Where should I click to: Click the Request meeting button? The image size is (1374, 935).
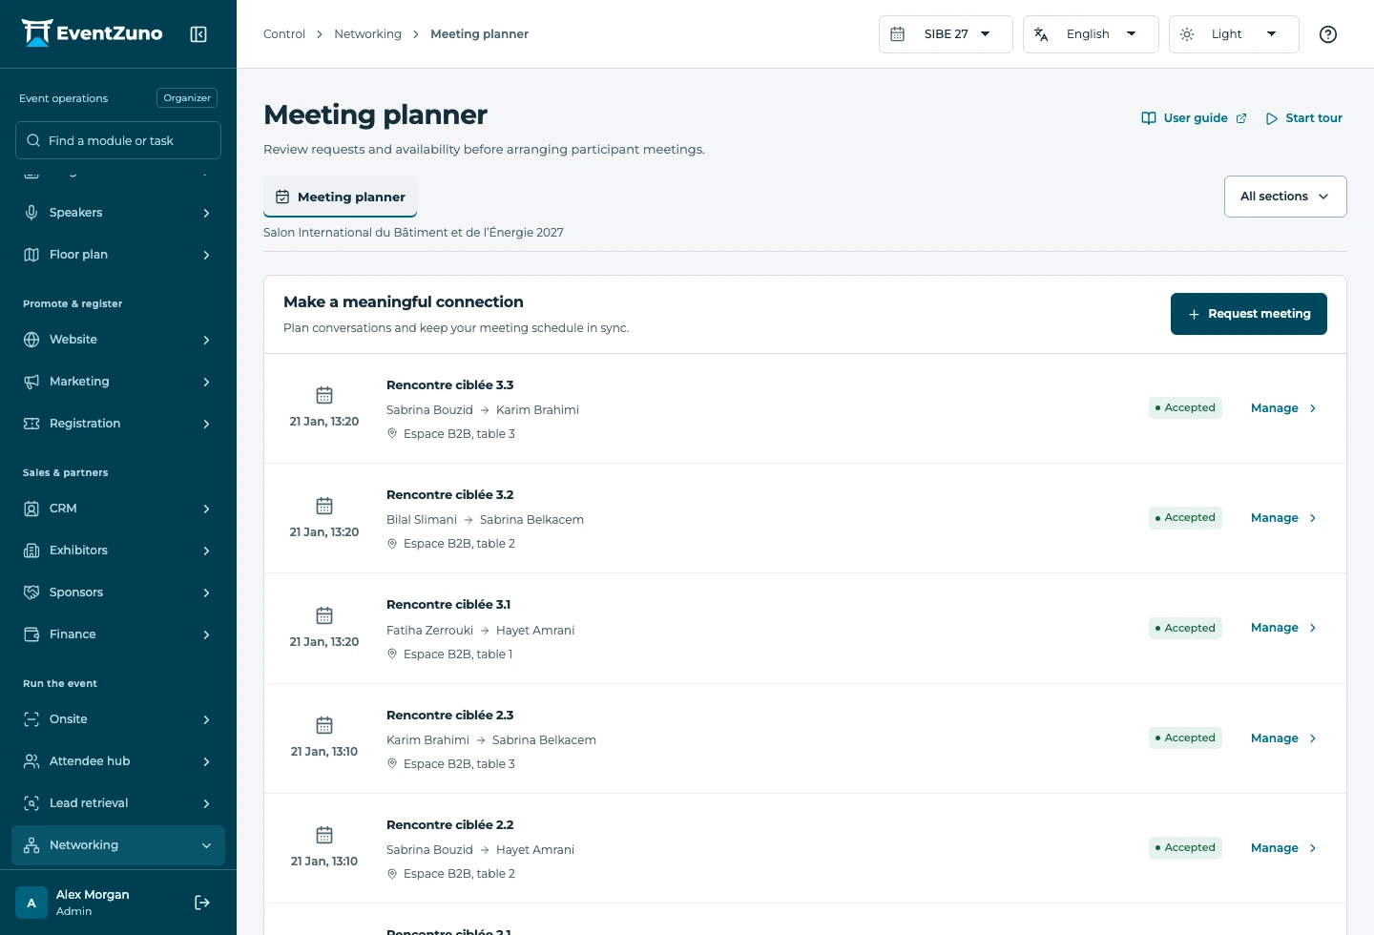tap(1249, 314)
